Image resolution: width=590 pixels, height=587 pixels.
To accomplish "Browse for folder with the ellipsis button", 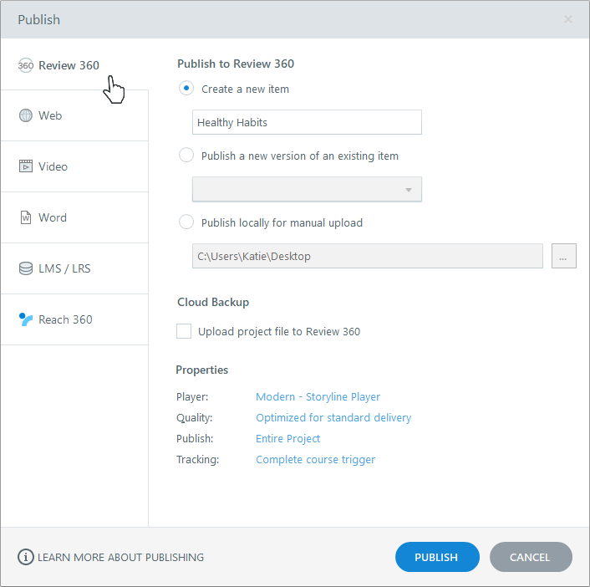I will (x=563, y=257).
